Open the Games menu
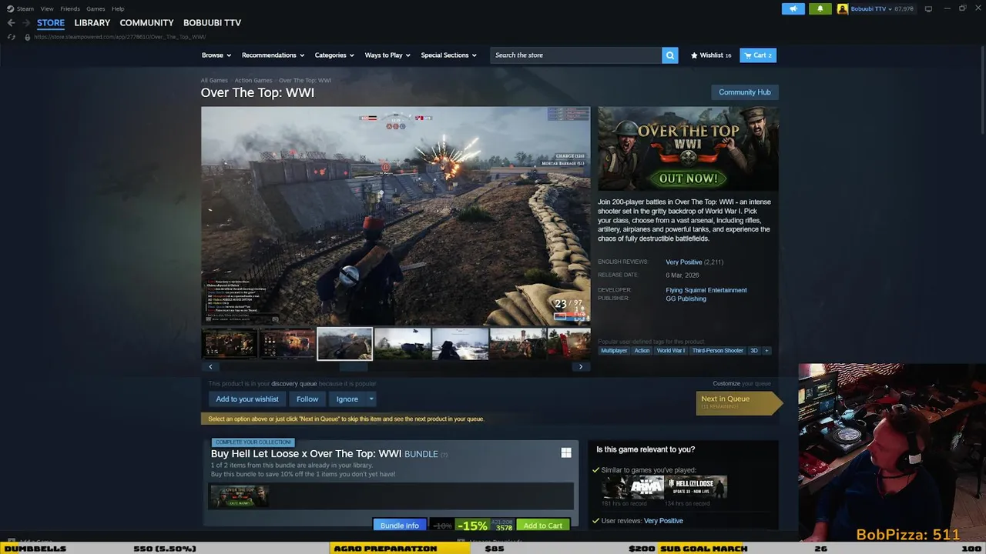 (x=96, y=8)
